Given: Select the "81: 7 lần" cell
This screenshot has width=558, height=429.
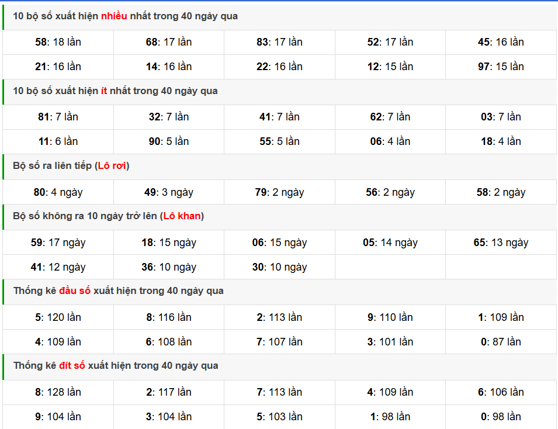Looking at the screenshot, I should click(58, 117).
